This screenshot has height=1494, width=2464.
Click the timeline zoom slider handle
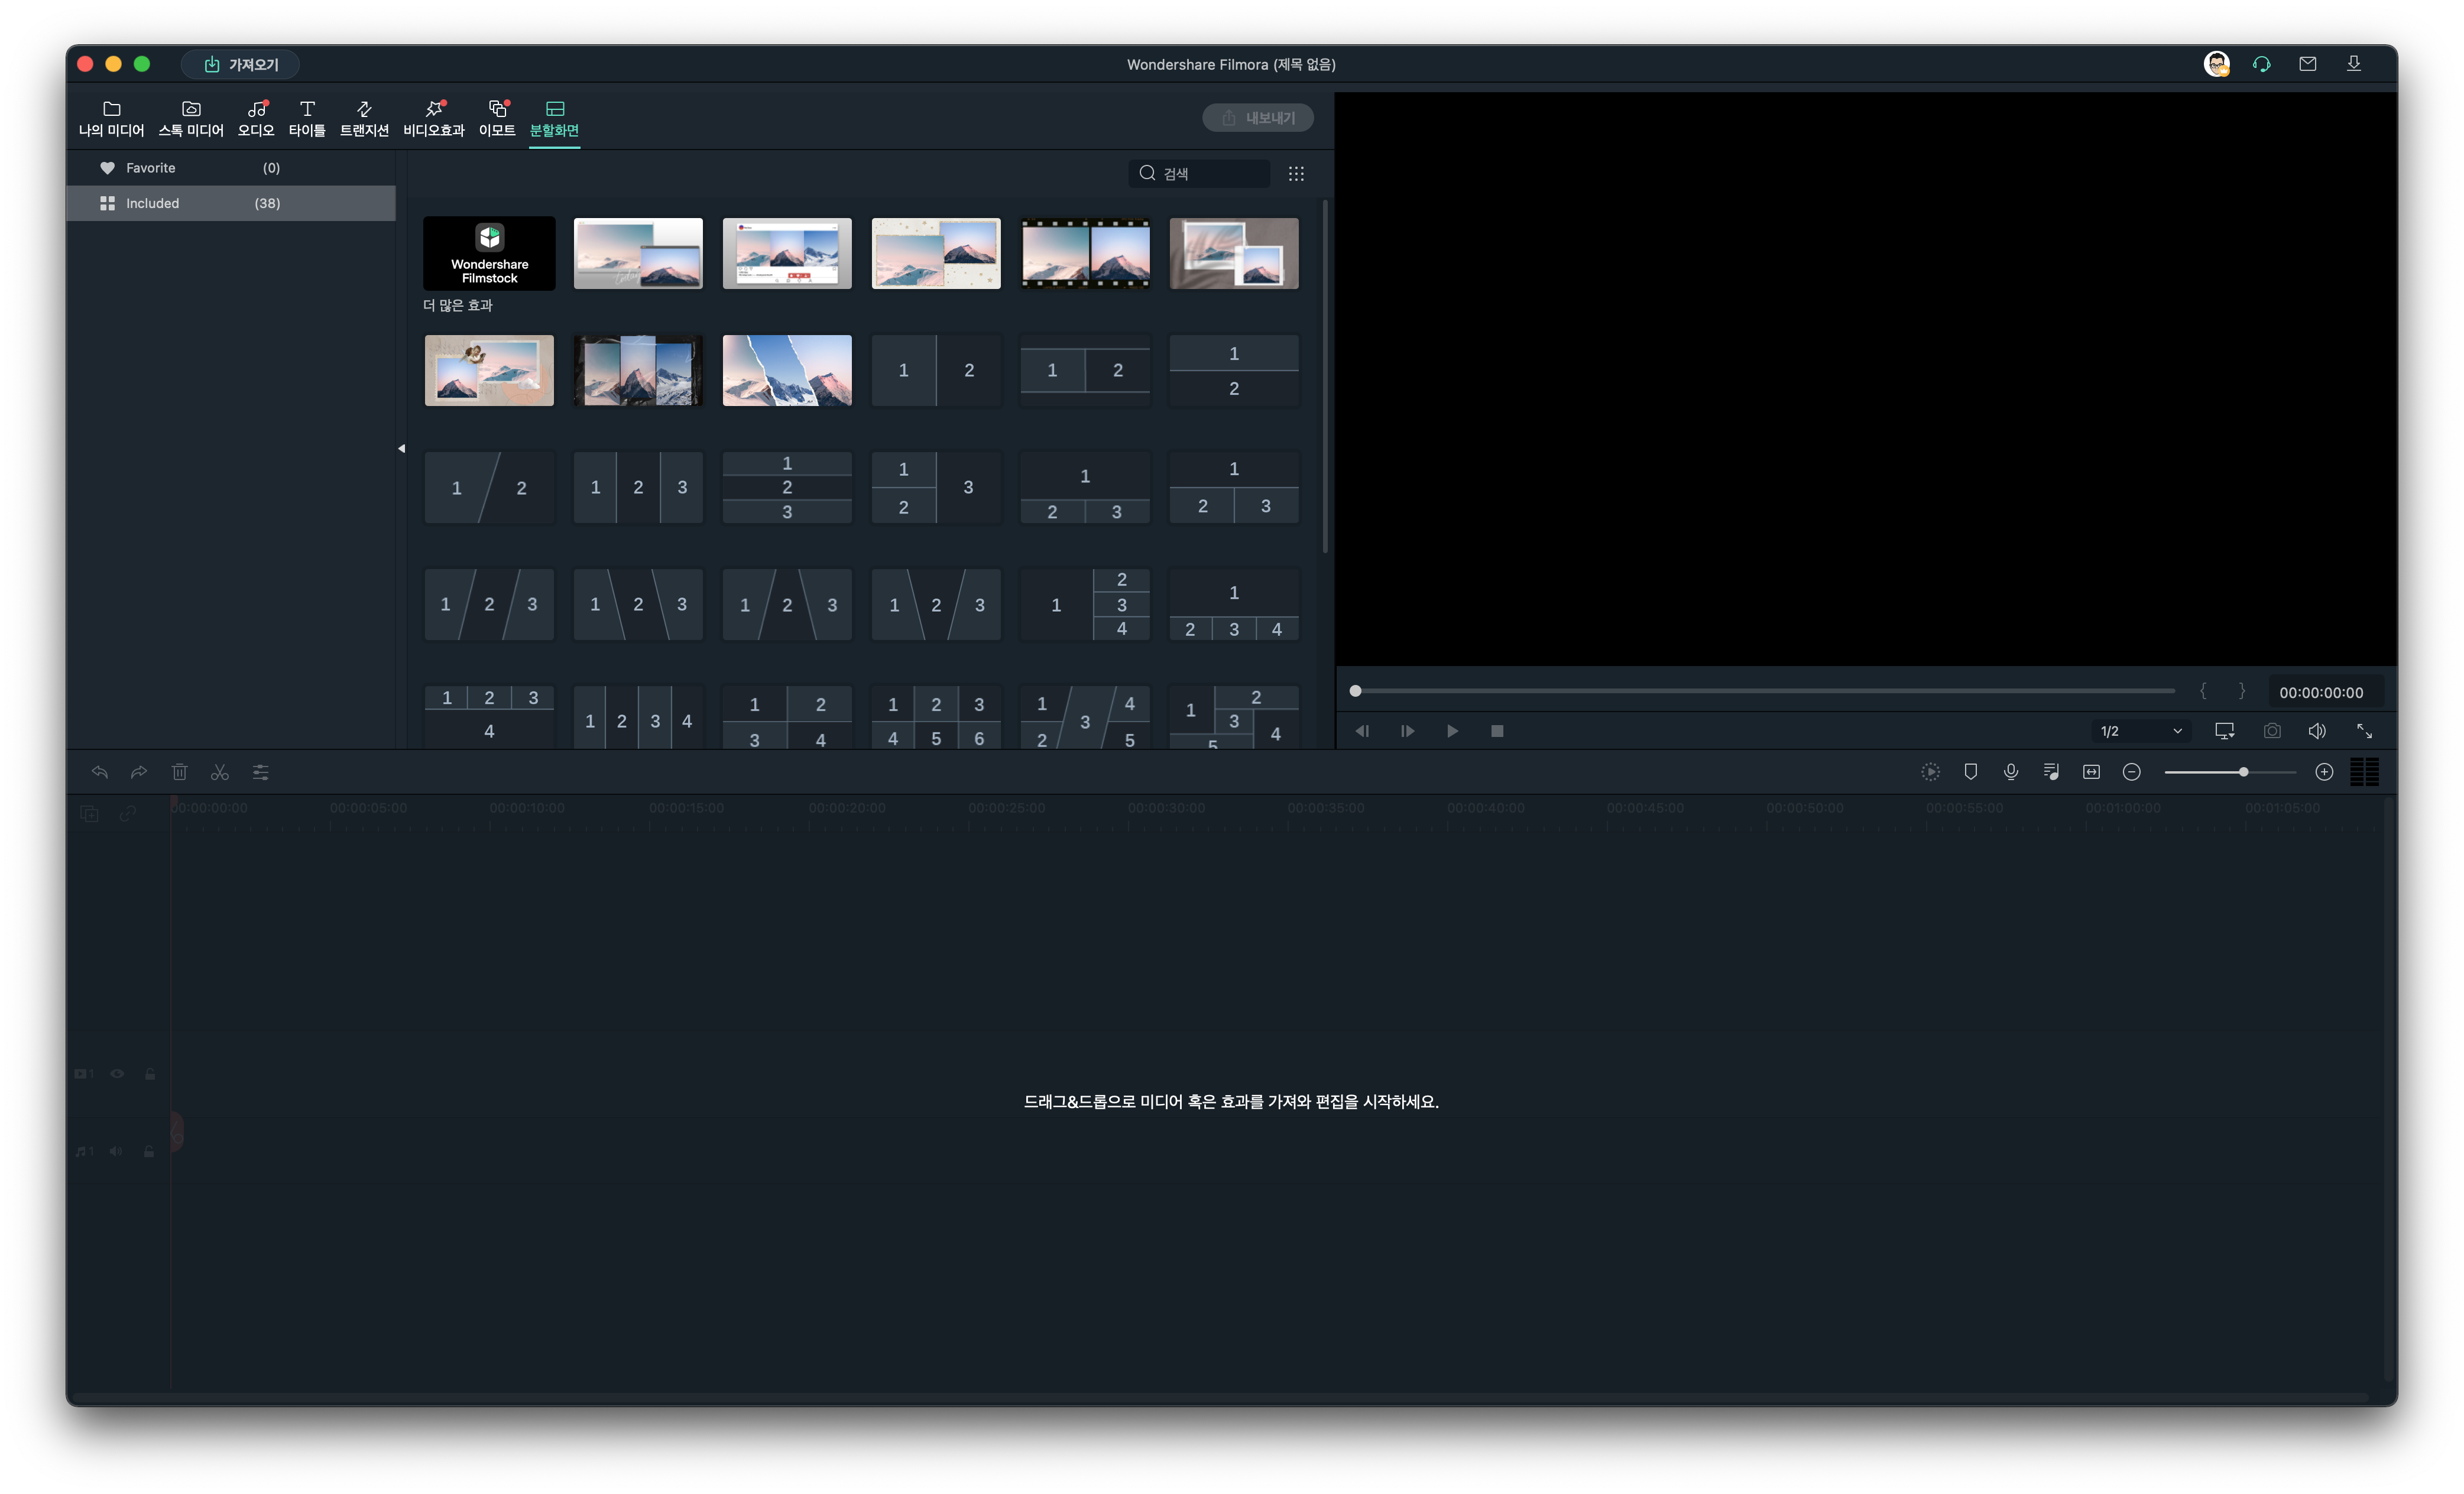[2243, 772]
